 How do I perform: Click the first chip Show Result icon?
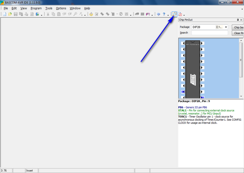(x=102, y=14)
